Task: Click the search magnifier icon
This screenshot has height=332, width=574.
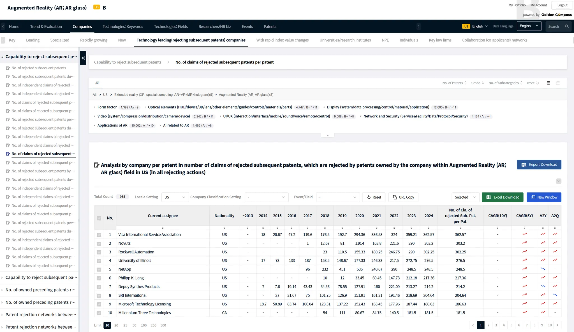Action: pos(567,27)
